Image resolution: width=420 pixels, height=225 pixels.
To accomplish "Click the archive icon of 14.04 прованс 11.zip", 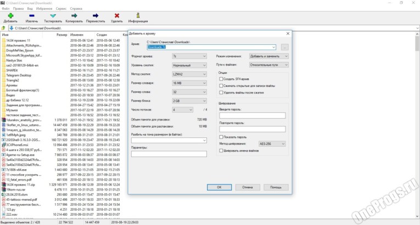I will 4,184.
